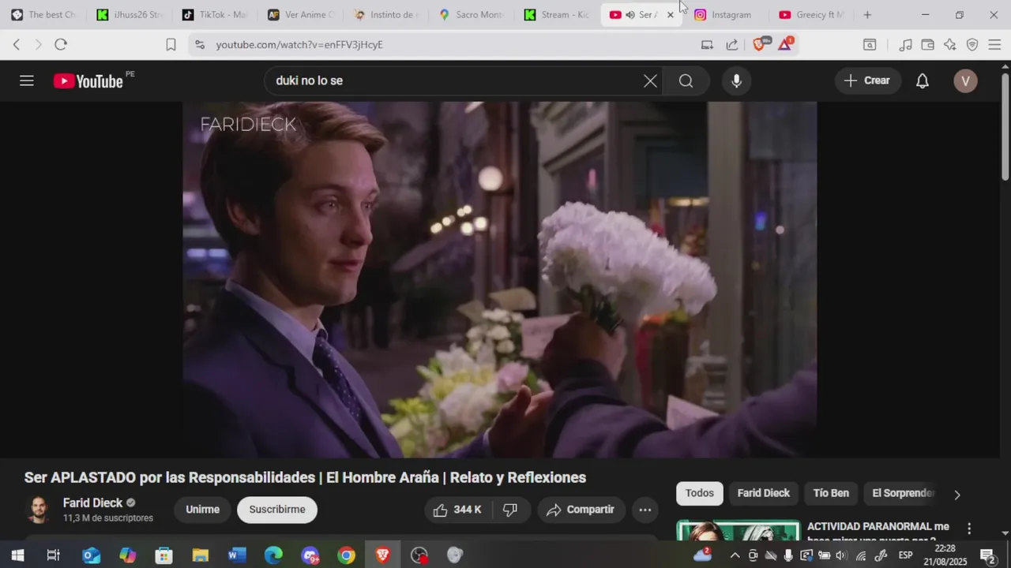Open File Explorer from taskbar
The height and width of the screenshot is (568, 1011).
click(201, 555)
